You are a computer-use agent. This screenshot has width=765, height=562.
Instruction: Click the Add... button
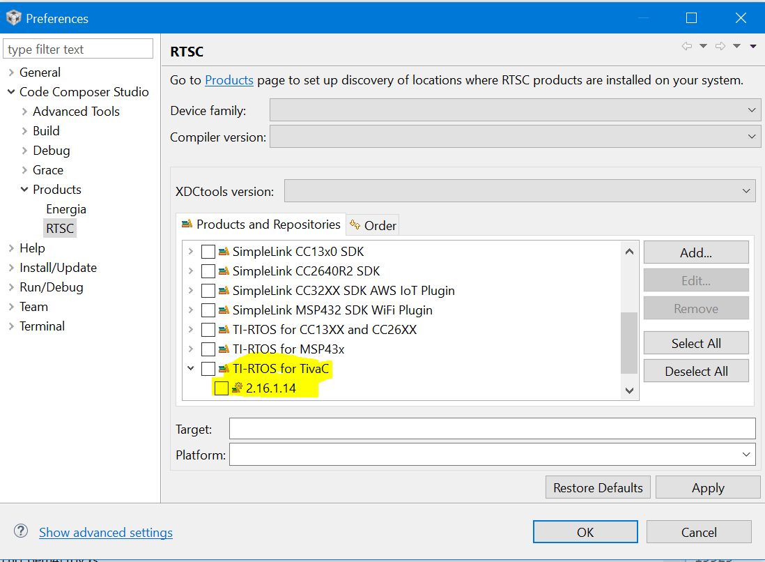[x=696, y=252]
